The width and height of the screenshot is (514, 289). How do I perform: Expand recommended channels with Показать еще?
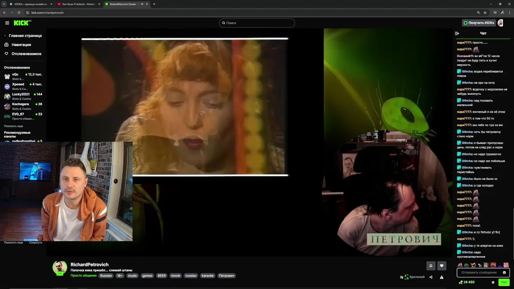pos(13,242)
